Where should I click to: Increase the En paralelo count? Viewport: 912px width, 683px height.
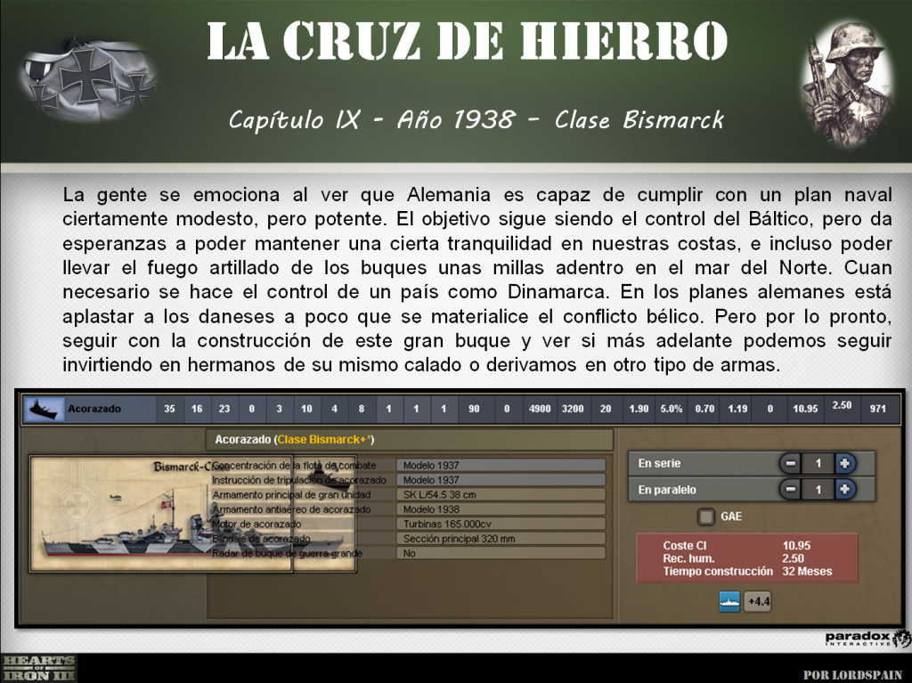click(844, 489)
